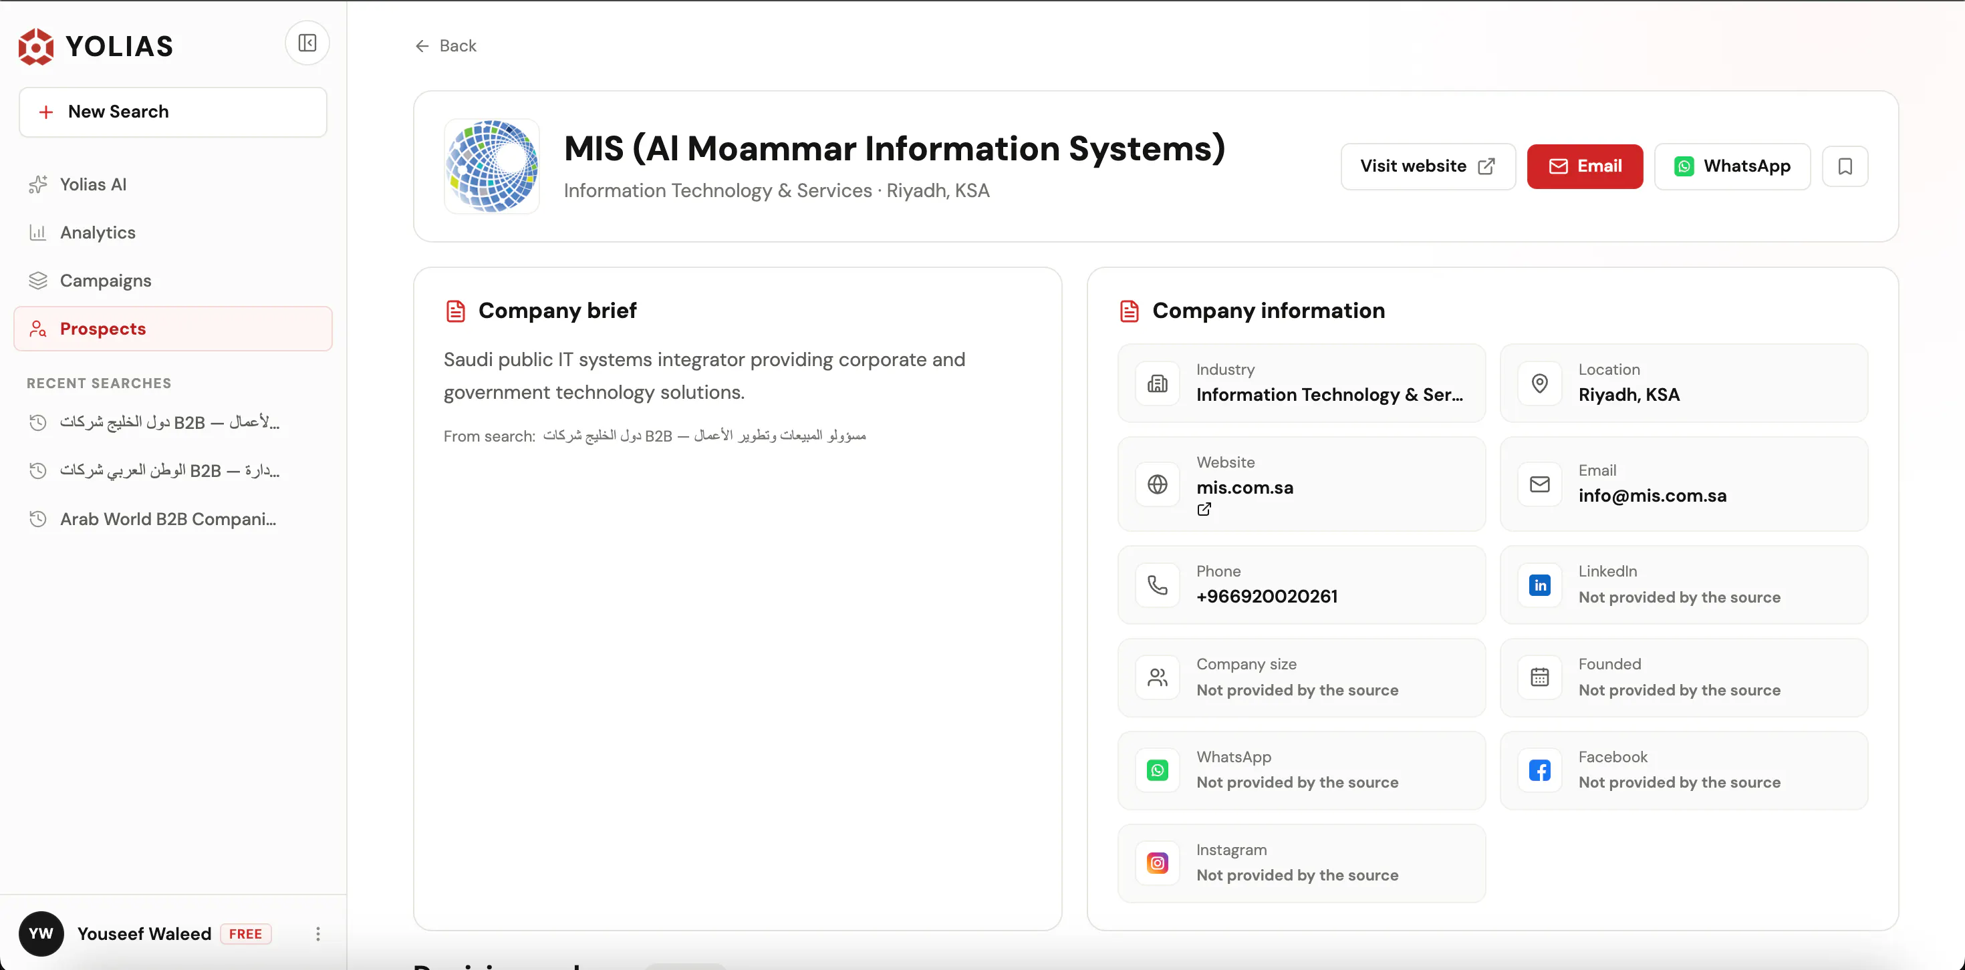Click the globe icon beside Website
Image resolution: width=1965 pixels, height=970 pixels.
coord(1157,484)
